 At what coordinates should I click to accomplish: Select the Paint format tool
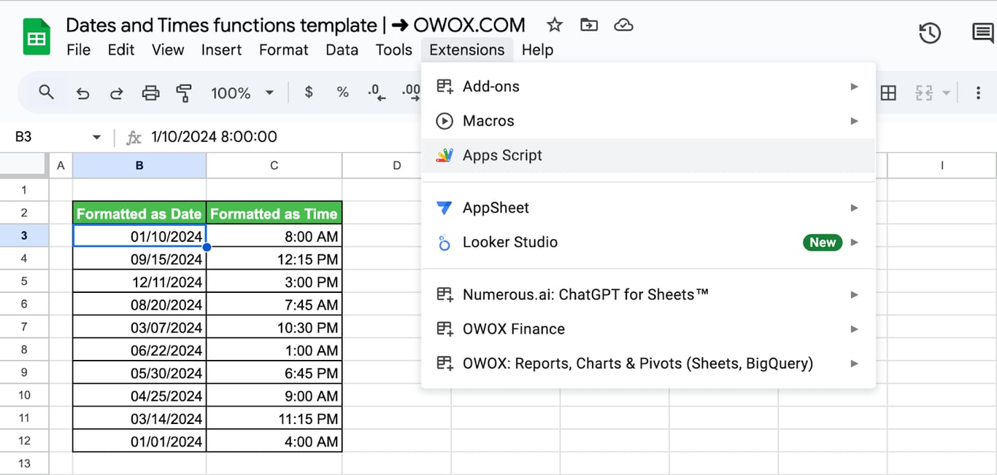pyautogui.click(x=184, y=93)
